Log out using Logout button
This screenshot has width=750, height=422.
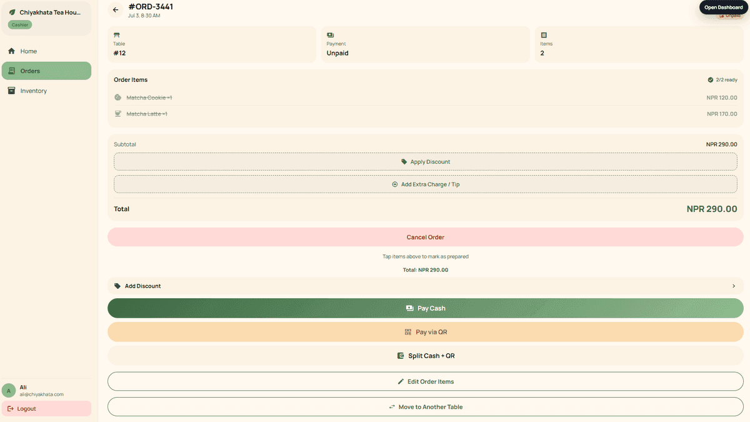click(46, 409)
